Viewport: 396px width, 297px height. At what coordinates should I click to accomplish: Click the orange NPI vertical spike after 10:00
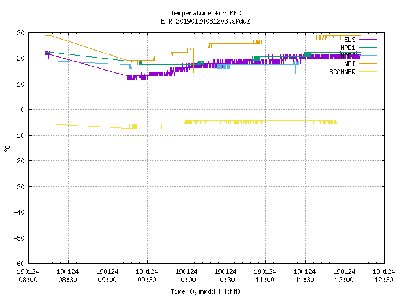[193, 61]
